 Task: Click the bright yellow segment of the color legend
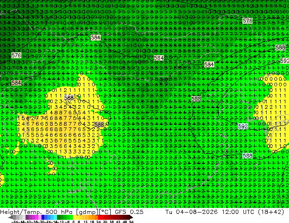click(74, 217)
